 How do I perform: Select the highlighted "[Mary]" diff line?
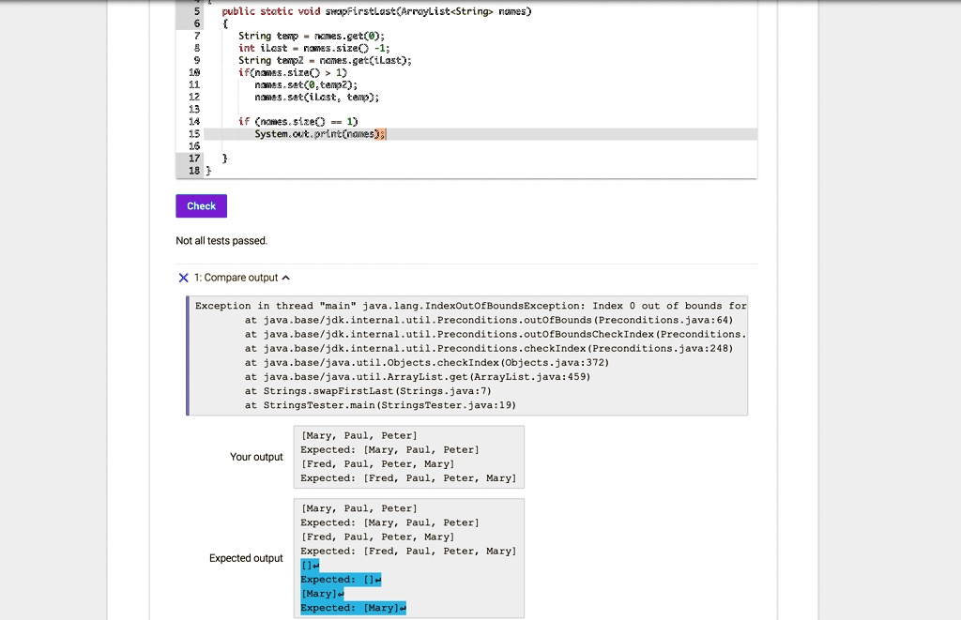(x=319, y=593)
